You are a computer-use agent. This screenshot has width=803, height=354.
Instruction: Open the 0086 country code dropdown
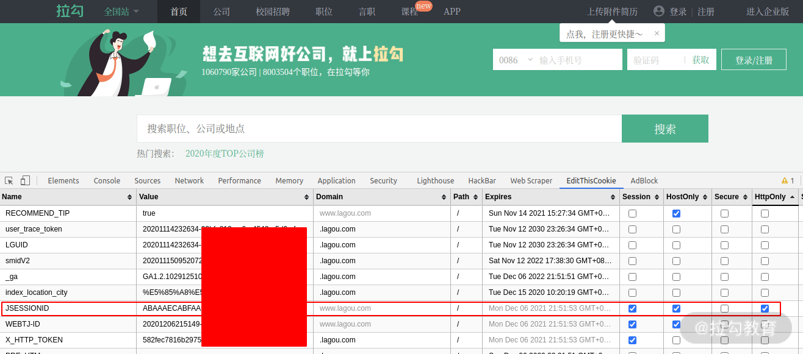515,60
